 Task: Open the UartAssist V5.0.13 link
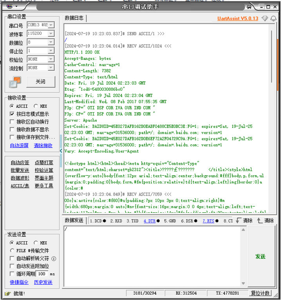(x=238, y=18)
